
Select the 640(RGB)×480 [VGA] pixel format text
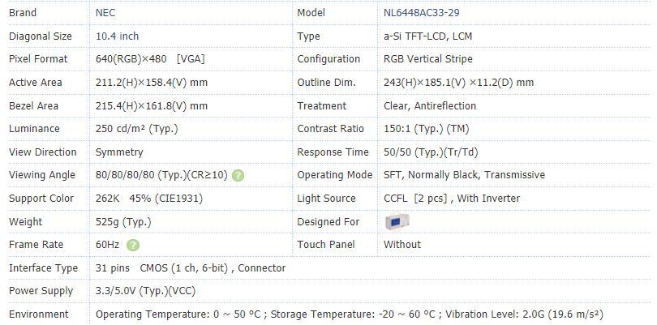tap(150, 59)
